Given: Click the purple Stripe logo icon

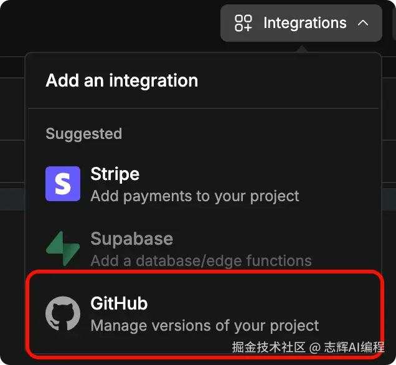Looking at the screenshot, I should (63, 184).
